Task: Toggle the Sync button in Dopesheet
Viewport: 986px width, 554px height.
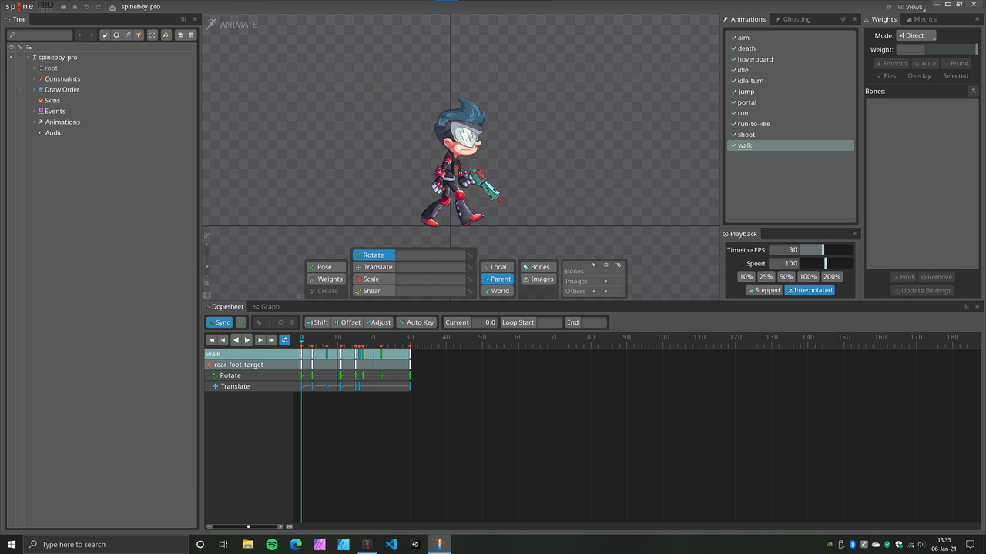Action: (x=220, y=322)
